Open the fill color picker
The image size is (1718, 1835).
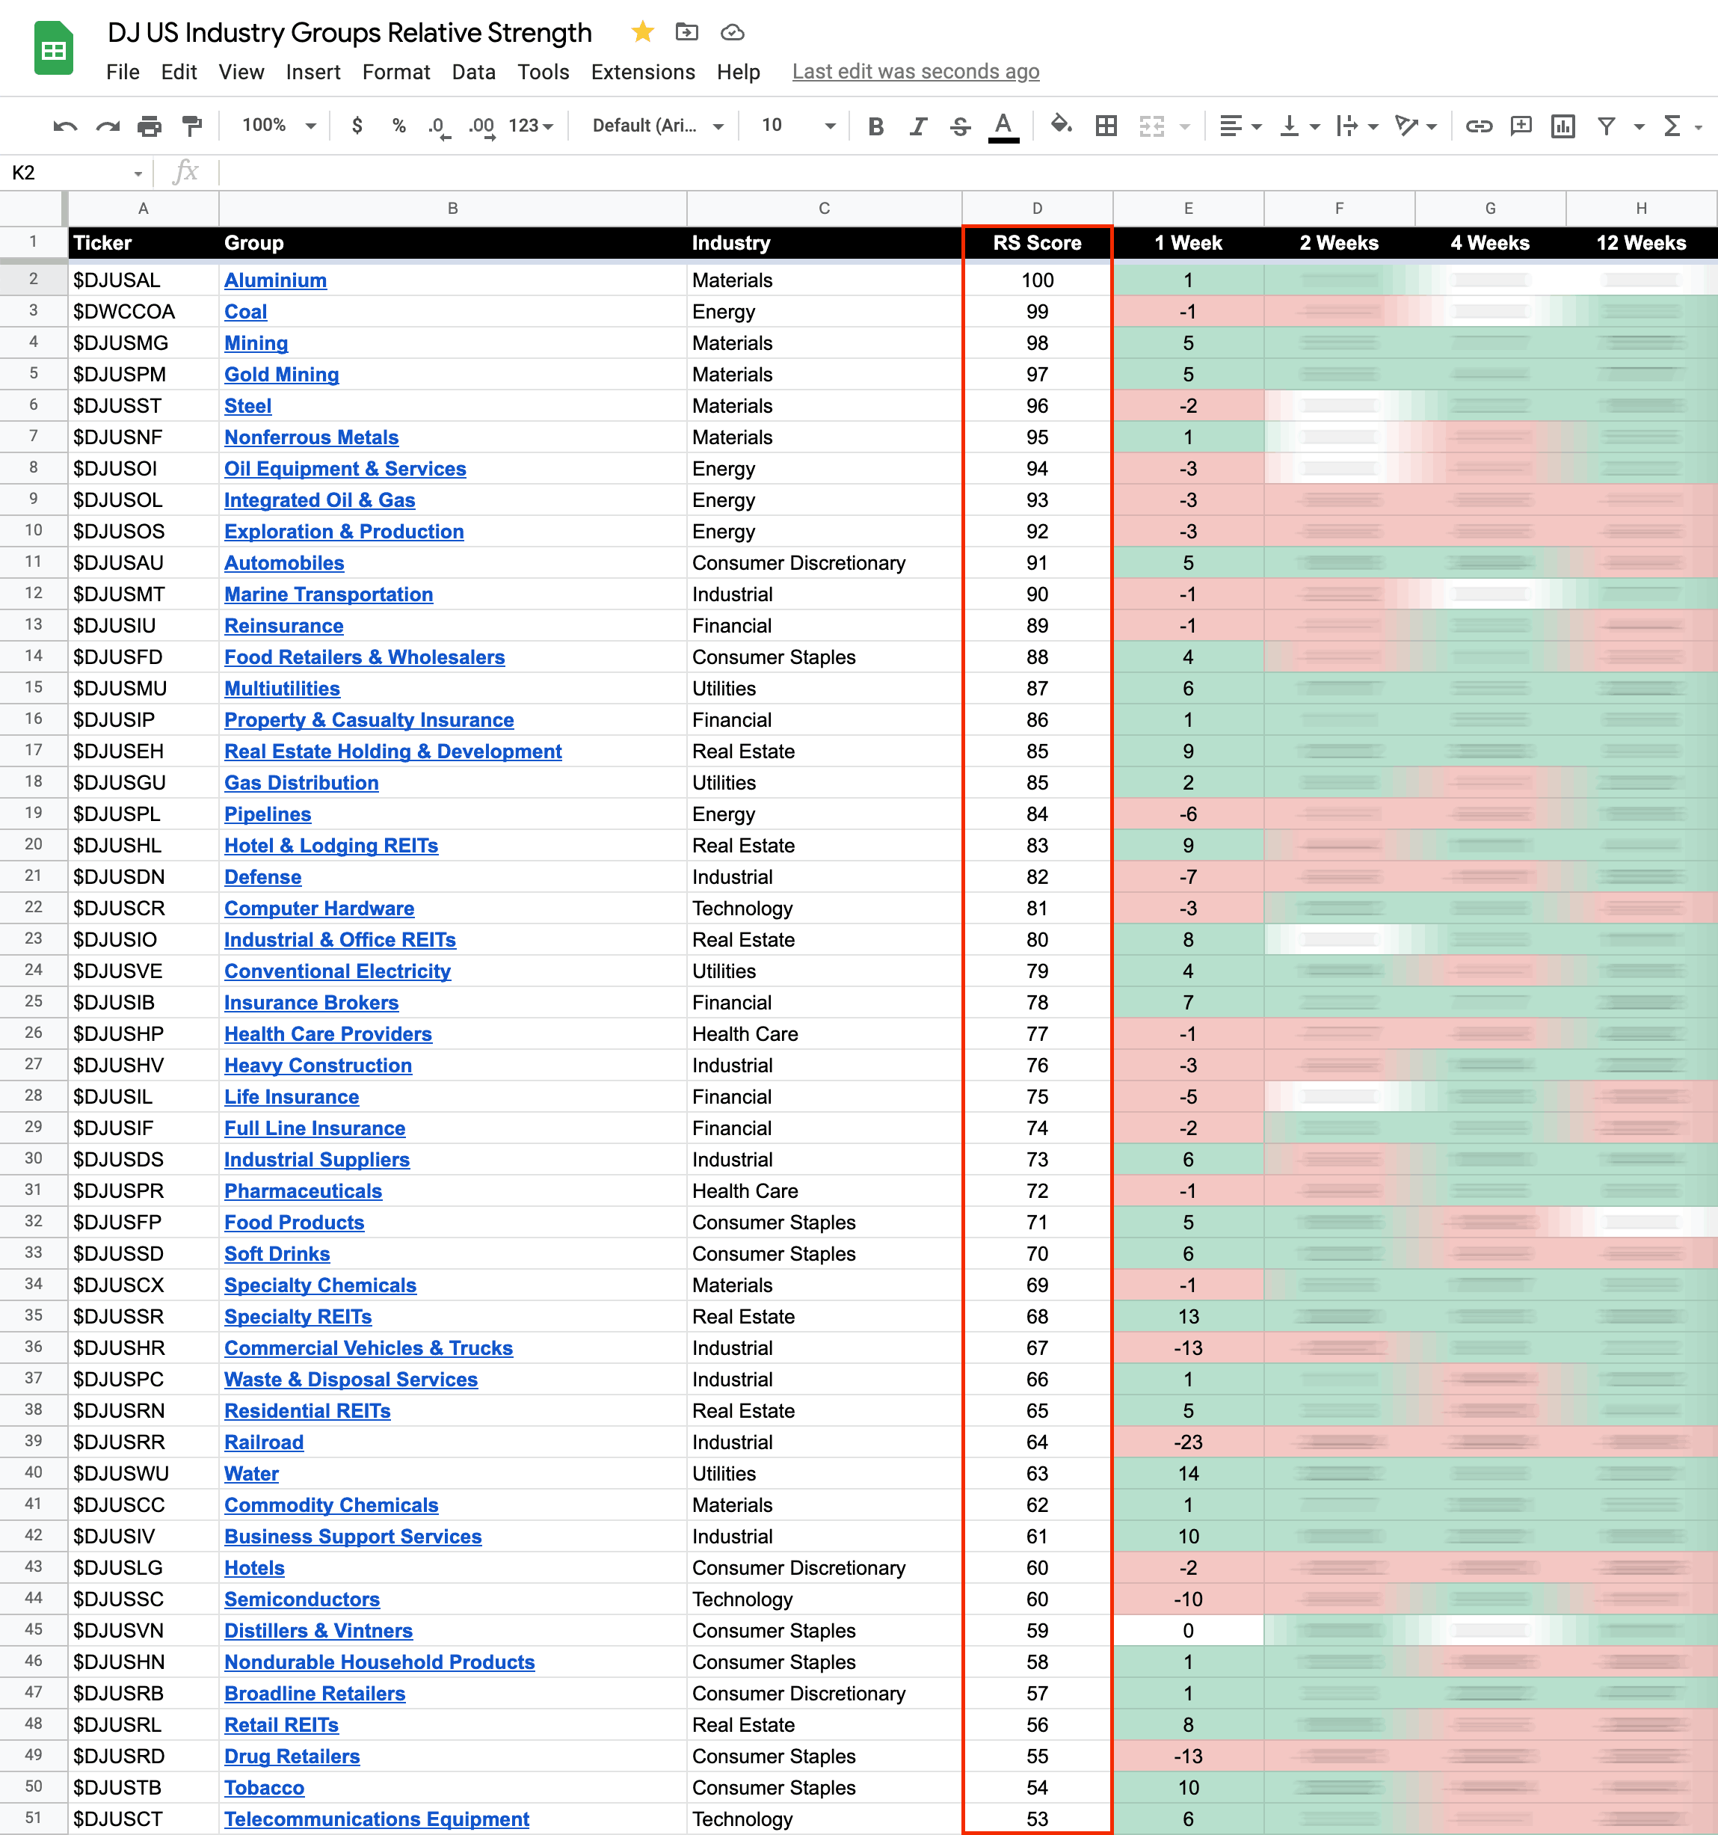point(1061,126)
